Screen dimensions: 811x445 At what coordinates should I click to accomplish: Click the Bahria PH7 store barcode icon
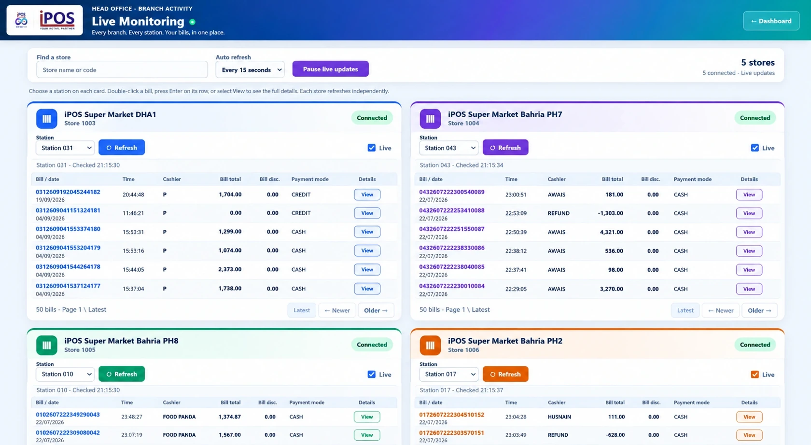coord(430,119)
